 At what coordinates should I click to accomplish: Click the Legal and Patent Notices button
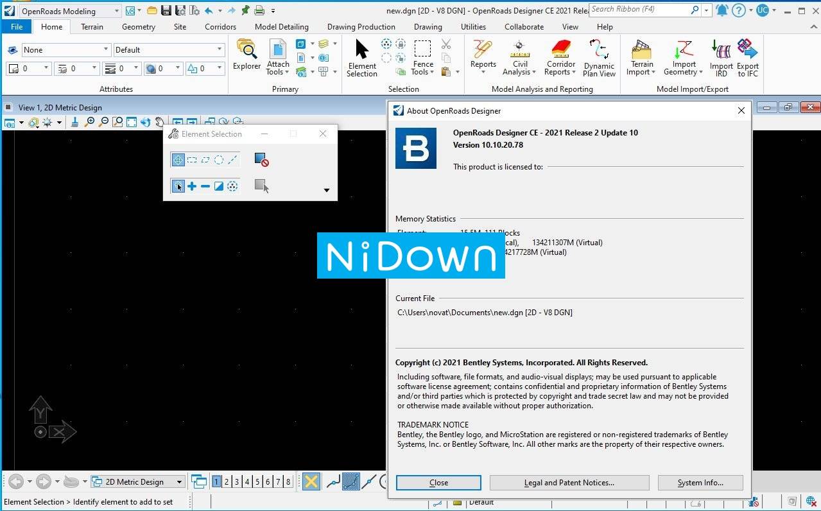coord(569,483)
